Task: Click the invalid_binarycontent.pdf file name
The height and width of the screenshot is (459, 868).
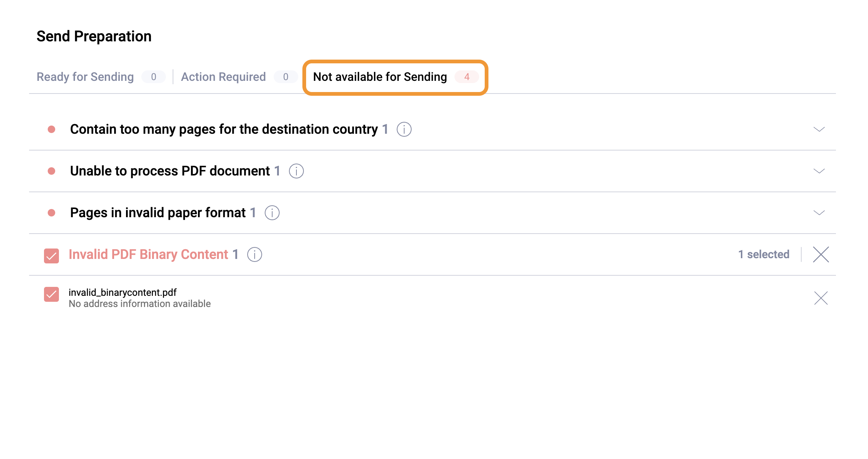Action: 122,292
